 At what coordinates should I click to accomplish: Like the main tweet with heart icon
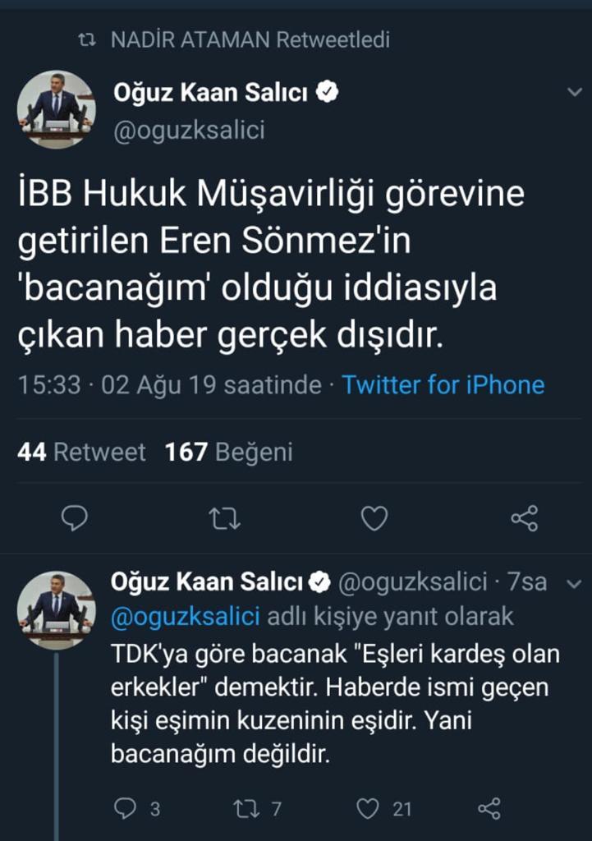point(374,517)
